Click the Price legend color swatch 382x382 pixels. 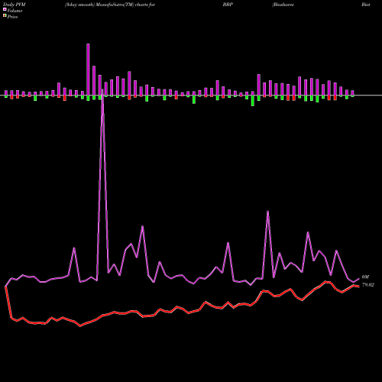5,16
